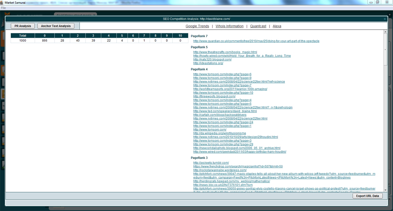Open rockstarwannabe.wordpress.com link

220,170
